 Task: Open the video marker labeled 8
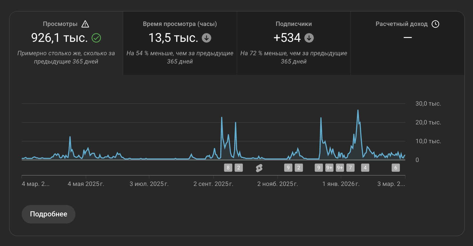(x=228, y=168)
